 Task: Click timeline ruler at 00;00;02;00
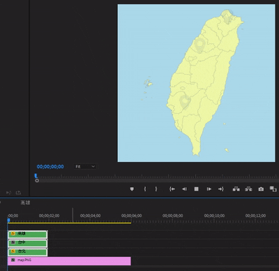click(49, 216)
